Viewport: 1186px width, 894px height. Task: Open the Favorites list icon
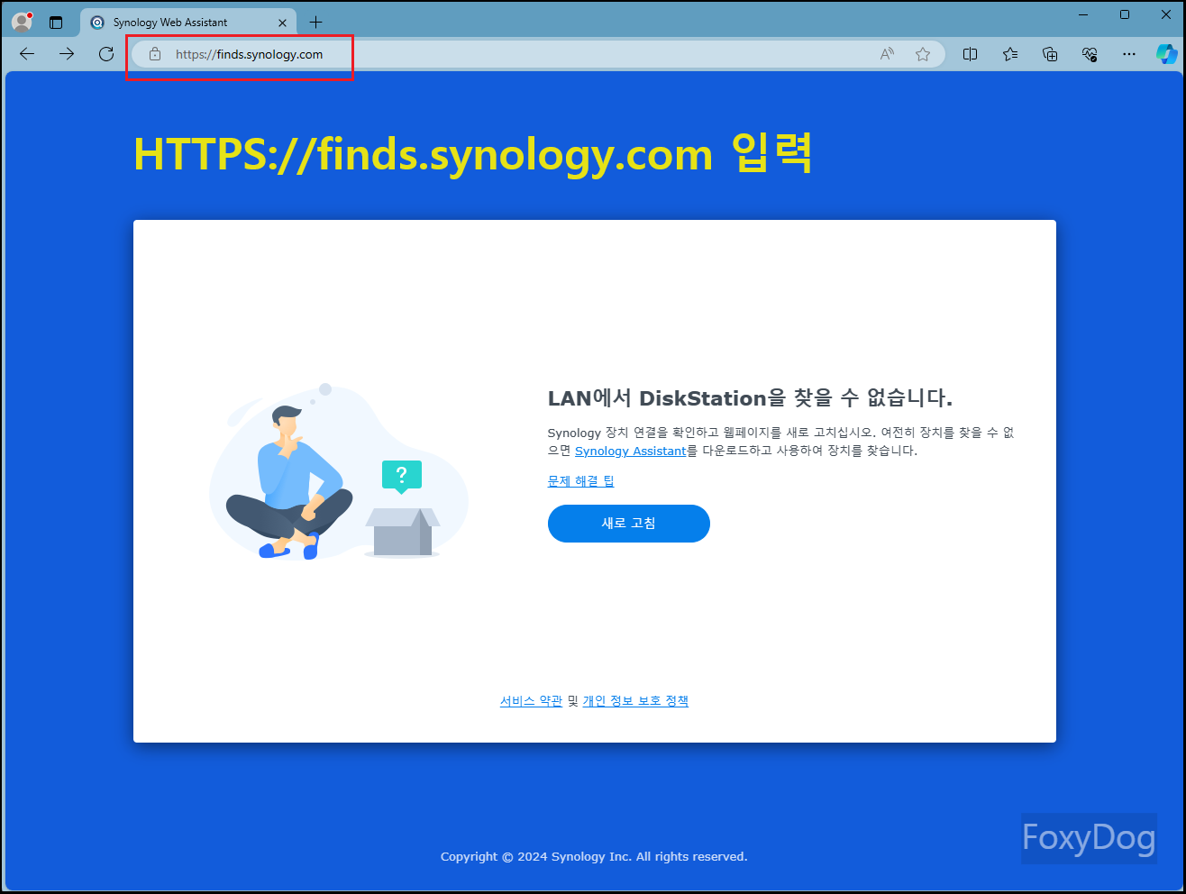point(1010,54)
